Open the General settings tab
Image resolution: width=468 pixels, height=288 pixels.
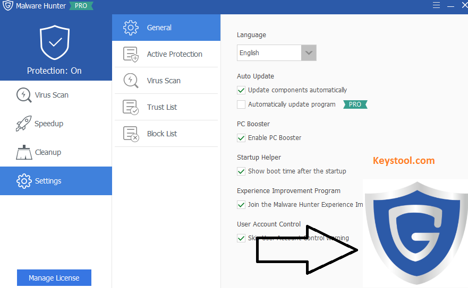pos(166,28)
